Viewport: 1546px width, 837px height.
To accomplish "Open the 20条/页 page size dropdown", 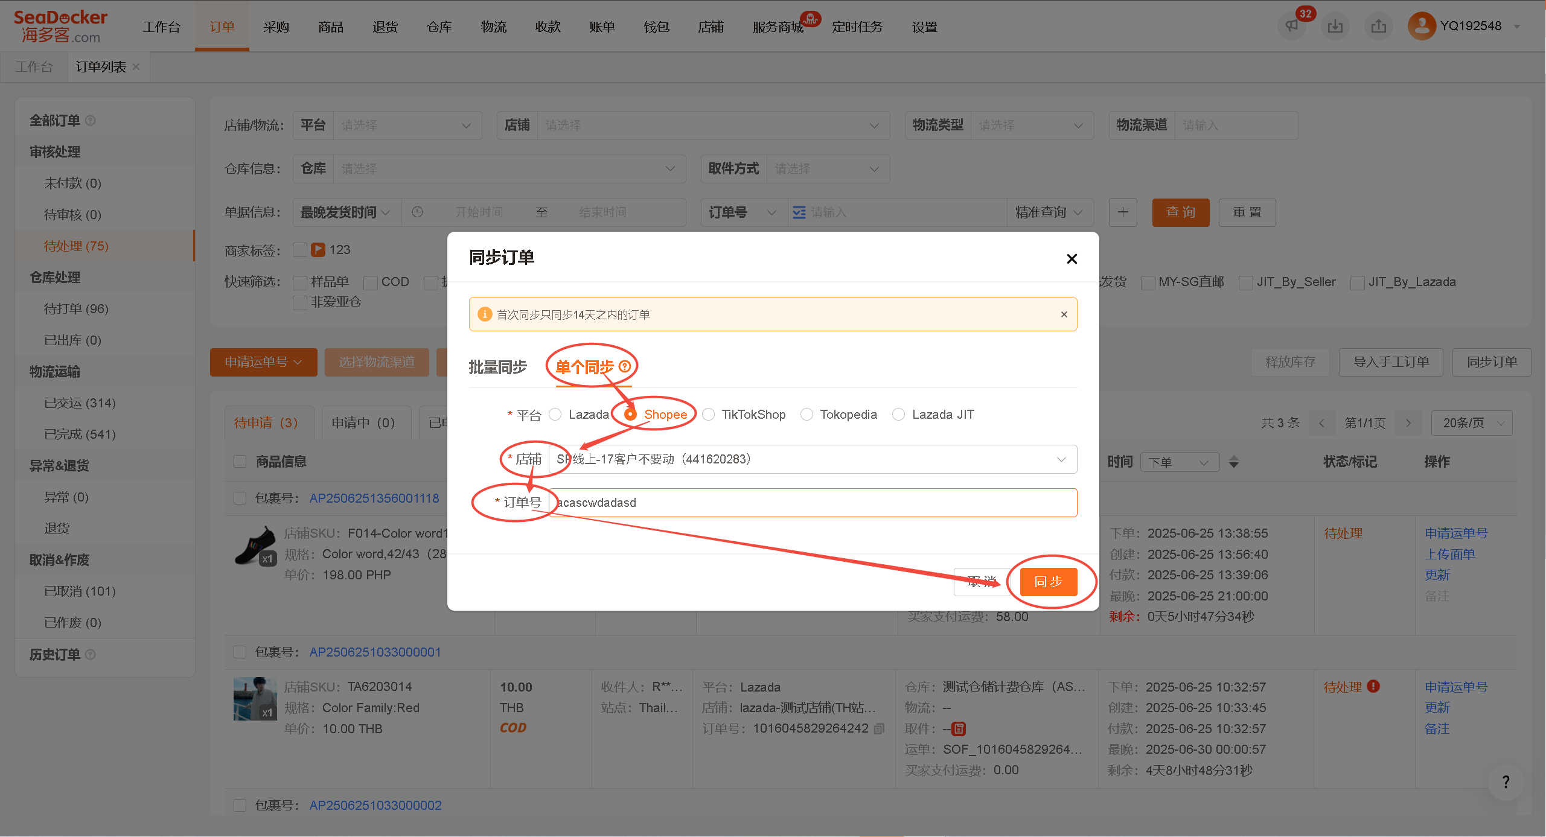I will coord(1471,423).
